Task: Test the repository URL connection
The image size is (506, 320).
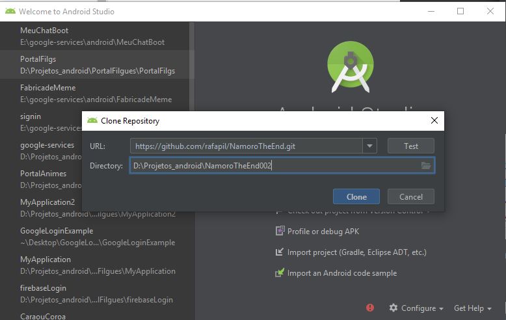Action: tap(410, 146)
